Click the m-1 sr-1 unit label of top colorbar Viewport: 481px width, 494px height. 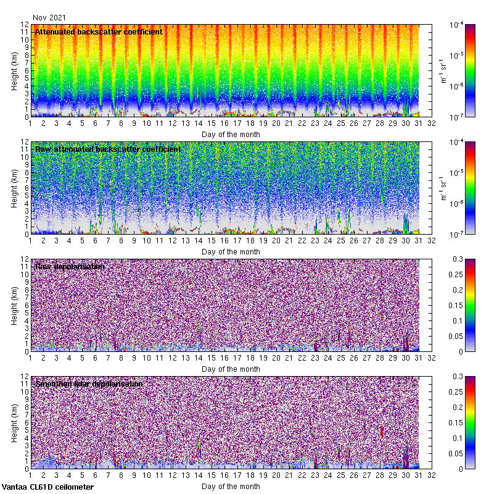pos(442,70)
